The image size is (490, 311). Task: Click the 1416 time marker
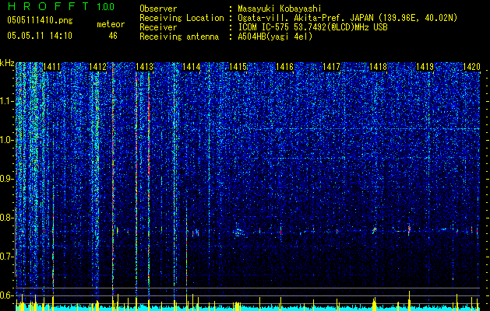click(284, 67)
